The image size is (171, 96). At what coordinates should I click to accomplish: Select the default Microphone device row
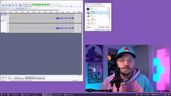97,13
